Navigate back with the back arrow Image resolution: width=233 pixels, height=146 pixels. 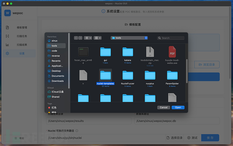[76, 38]
